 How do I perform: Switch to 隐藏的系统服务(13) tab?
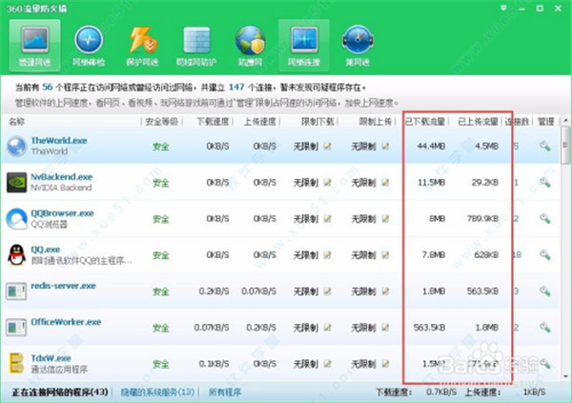(x=157, y=393)
